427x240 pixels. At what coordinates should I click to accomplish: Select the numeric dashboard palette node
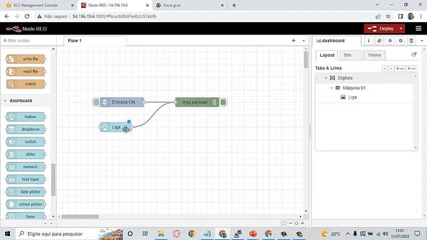pyautogui.click(x=25, y=167)
